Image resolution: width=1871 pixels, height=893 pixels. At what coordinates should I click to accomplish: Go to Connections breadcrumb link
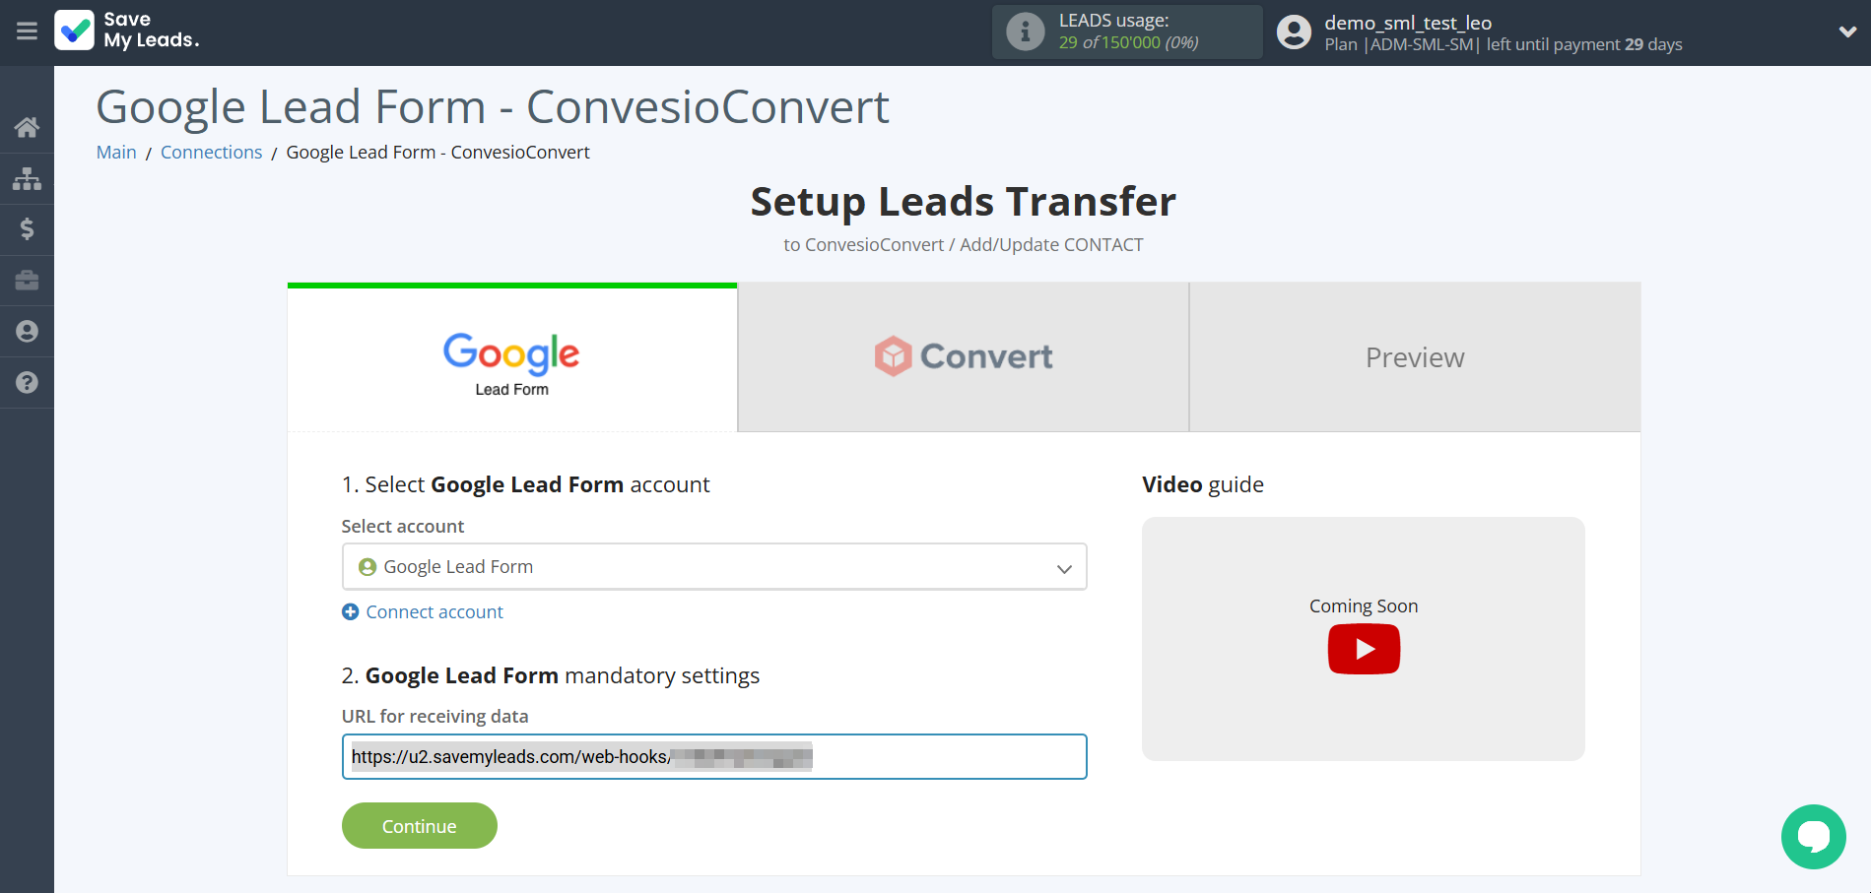pyautogui.click(x=211, y=152)
